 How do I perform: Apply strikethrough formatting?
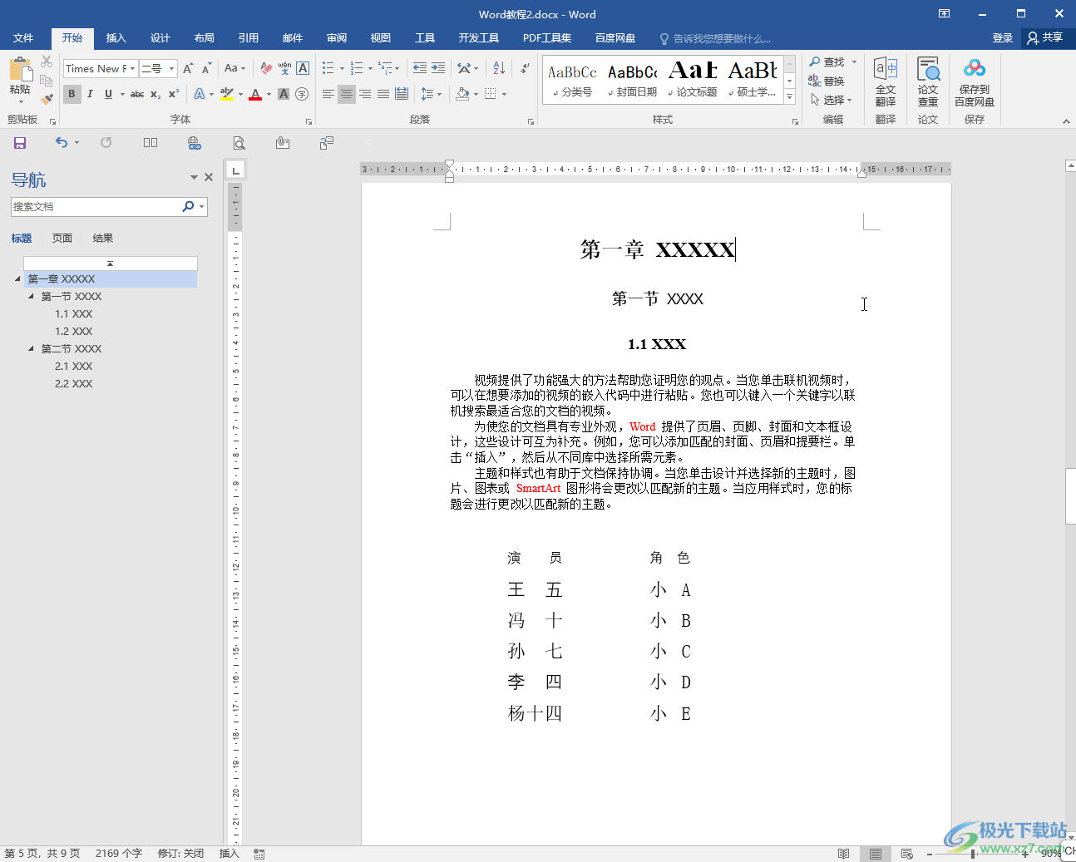[x=137, y=94]
